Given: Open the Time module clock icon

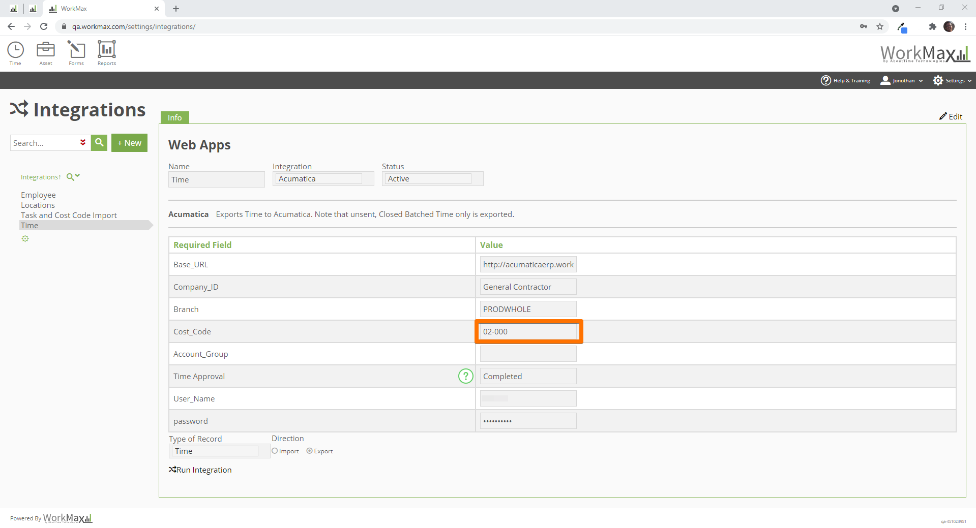Looking at the screenshot, I should [x=15, y=50].
